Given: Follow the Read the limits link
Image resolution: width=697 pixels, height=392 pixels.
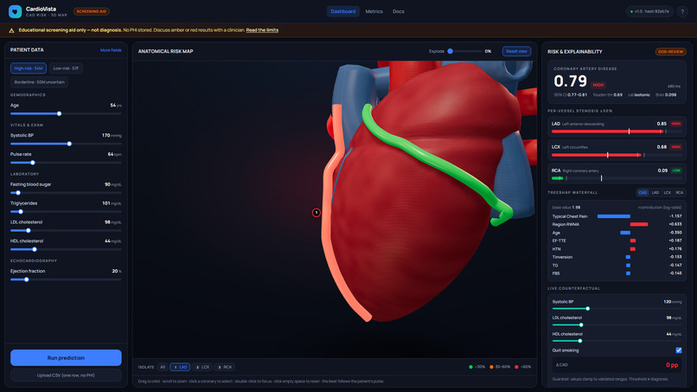Looking at the screenshot, I should [x=262, y=30].
